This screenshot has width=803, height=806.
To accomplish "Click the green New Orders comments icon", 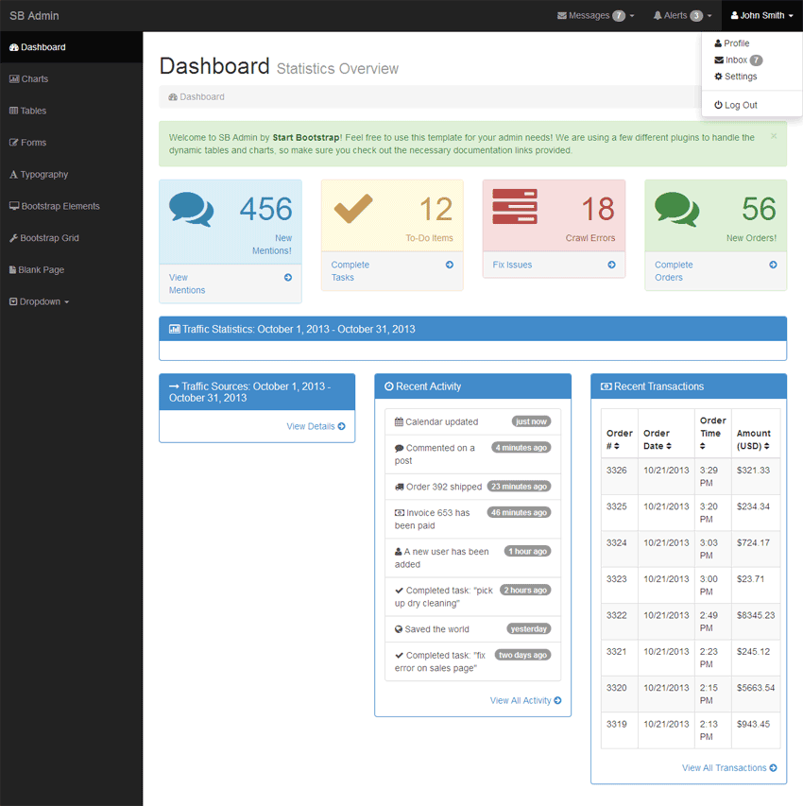I will point(676,209).
